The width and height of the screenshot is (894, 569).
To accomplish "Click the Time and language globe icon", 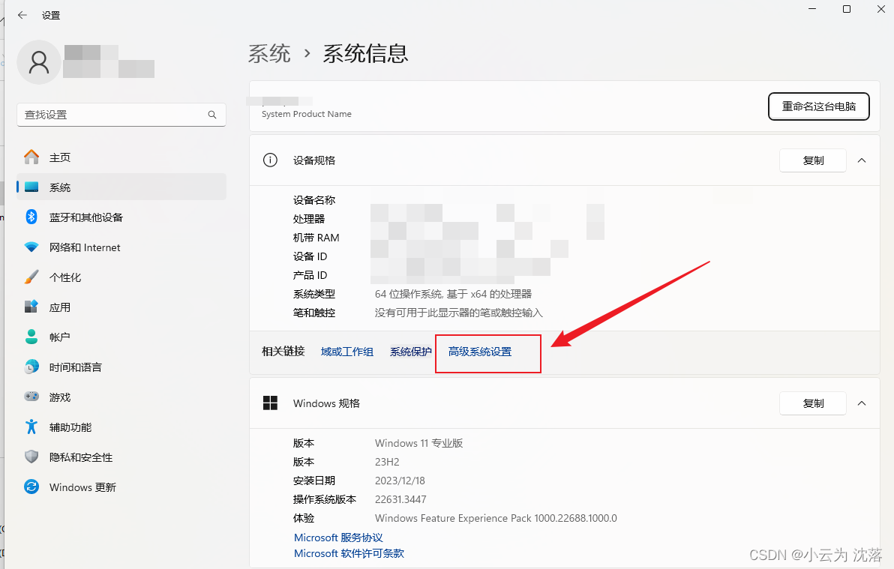I will [31, 367].
